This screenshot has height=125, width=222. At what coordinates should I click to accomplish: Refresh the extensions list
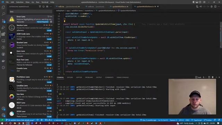tap(43, 7)
